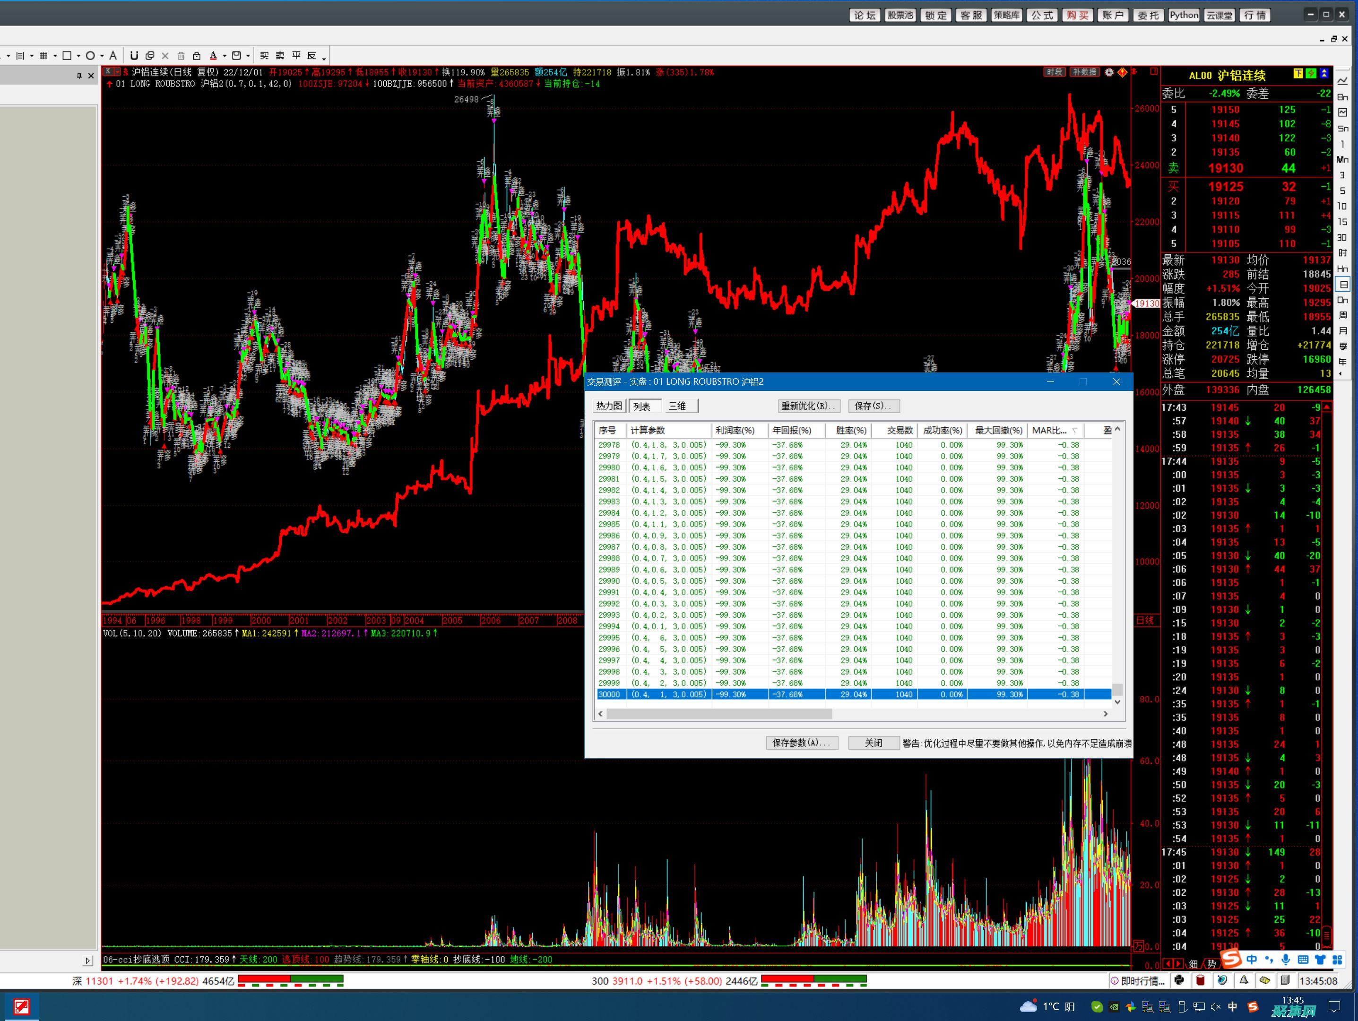Select the weekly 周 period in sidebar
The height and width of the screenshot is (1021, 1358).
[1343, 315]
